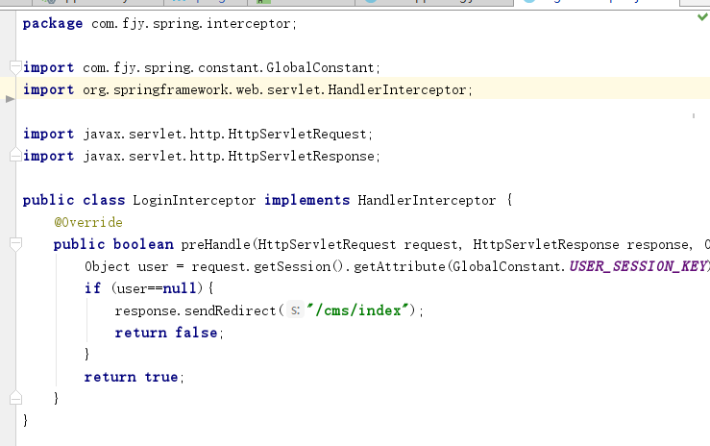Click the fold end marker below return true
This screenshot has width=710, height=446.
coord(13,398)
